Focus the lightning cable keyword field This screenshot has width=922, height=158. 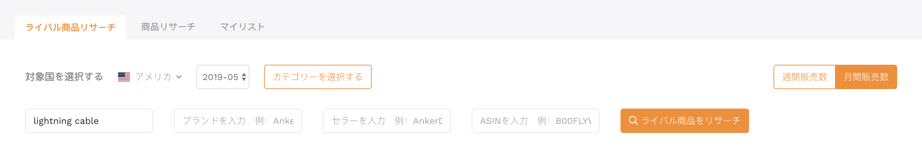pyautogui.click(x=89, y=120)
